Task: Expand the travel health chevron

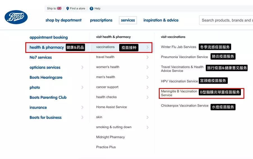Action: [148, 57]
